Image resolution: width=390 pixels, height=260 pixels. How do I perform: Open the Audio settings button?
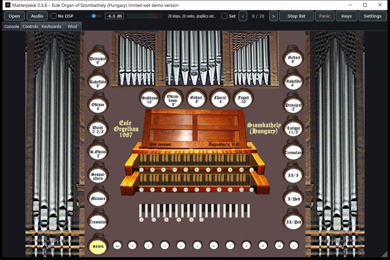37,16
